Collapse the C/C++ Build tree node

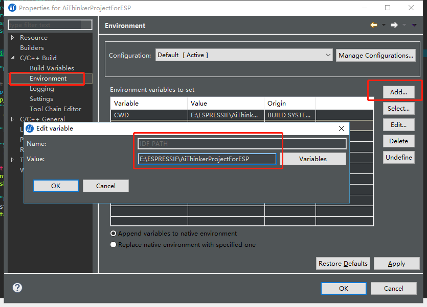13,58
